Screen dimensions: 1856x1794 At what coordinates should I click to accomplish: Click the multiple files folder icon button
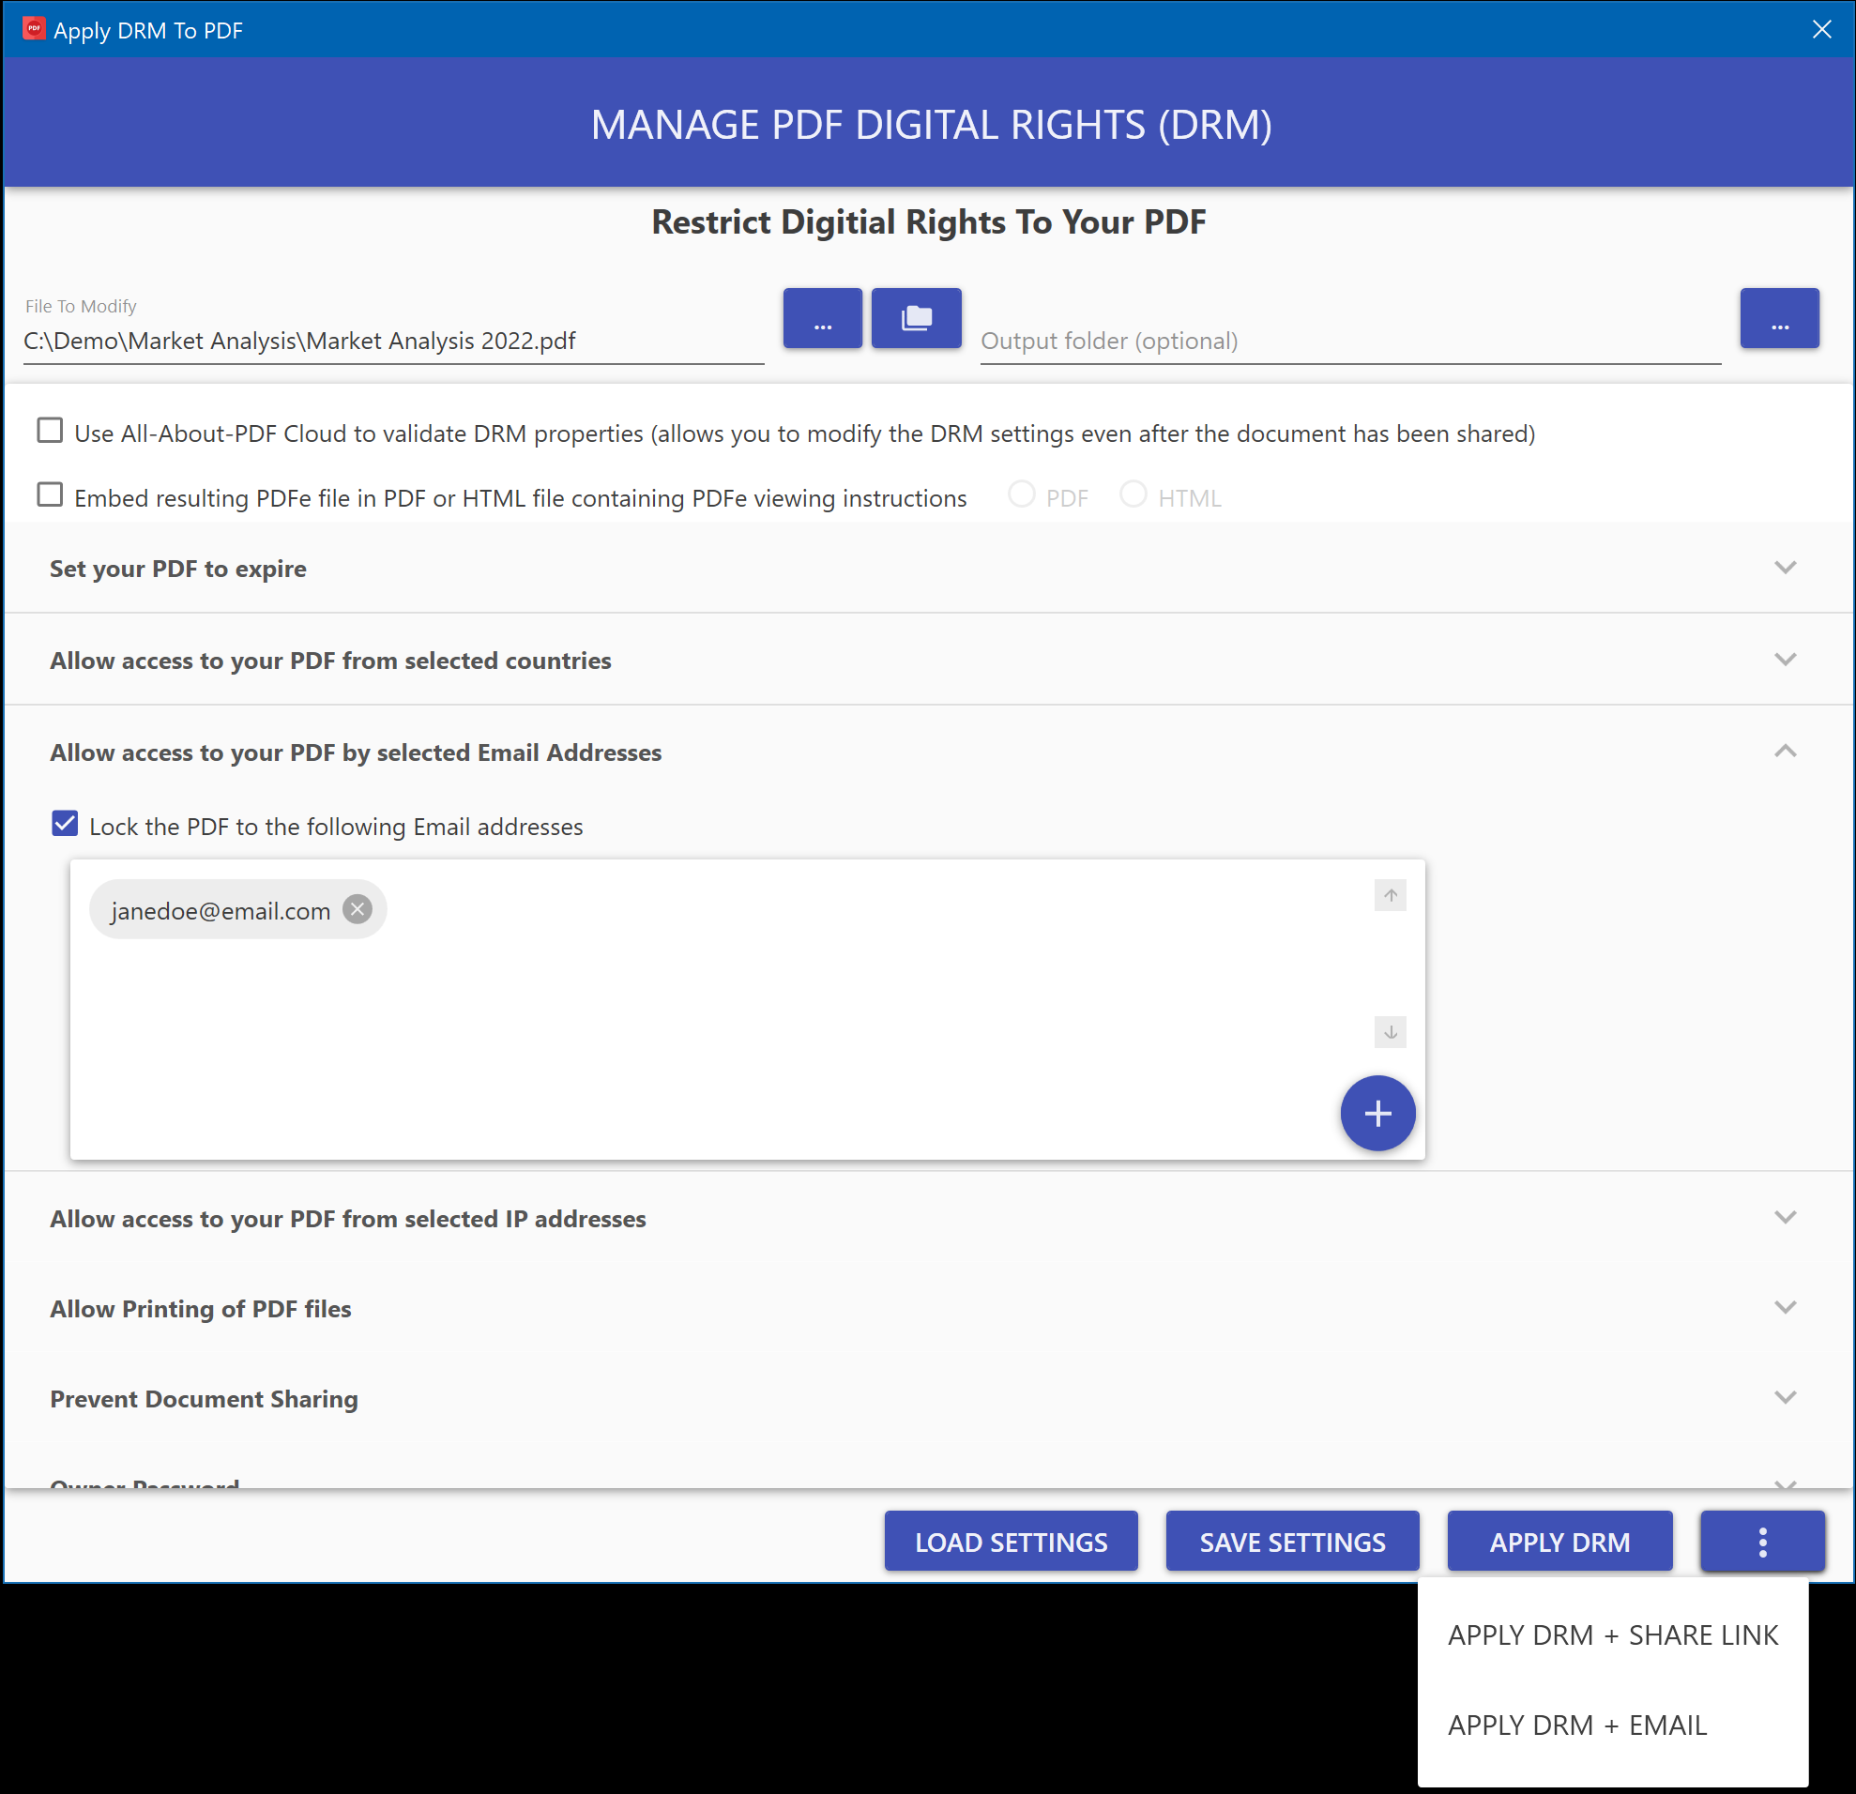pos(916,318)
